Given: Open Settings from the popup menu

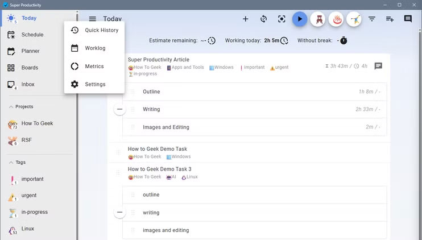Looking at the screenshot, I should pos(94,84).
